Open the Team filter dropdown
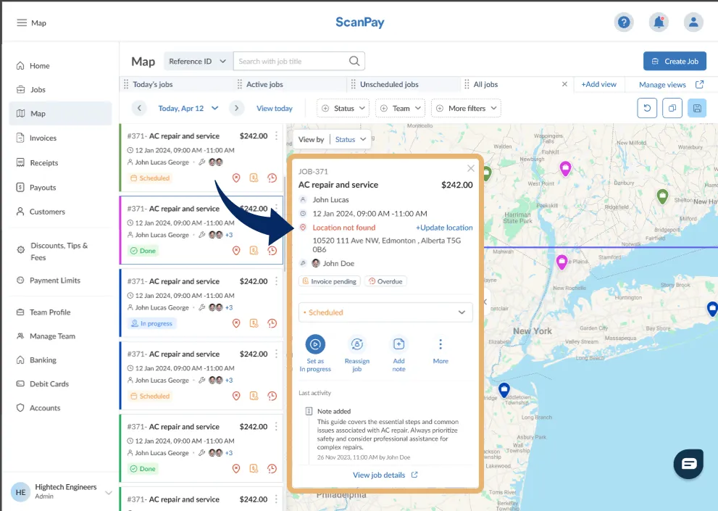The image size is (718, 511). 400,108
